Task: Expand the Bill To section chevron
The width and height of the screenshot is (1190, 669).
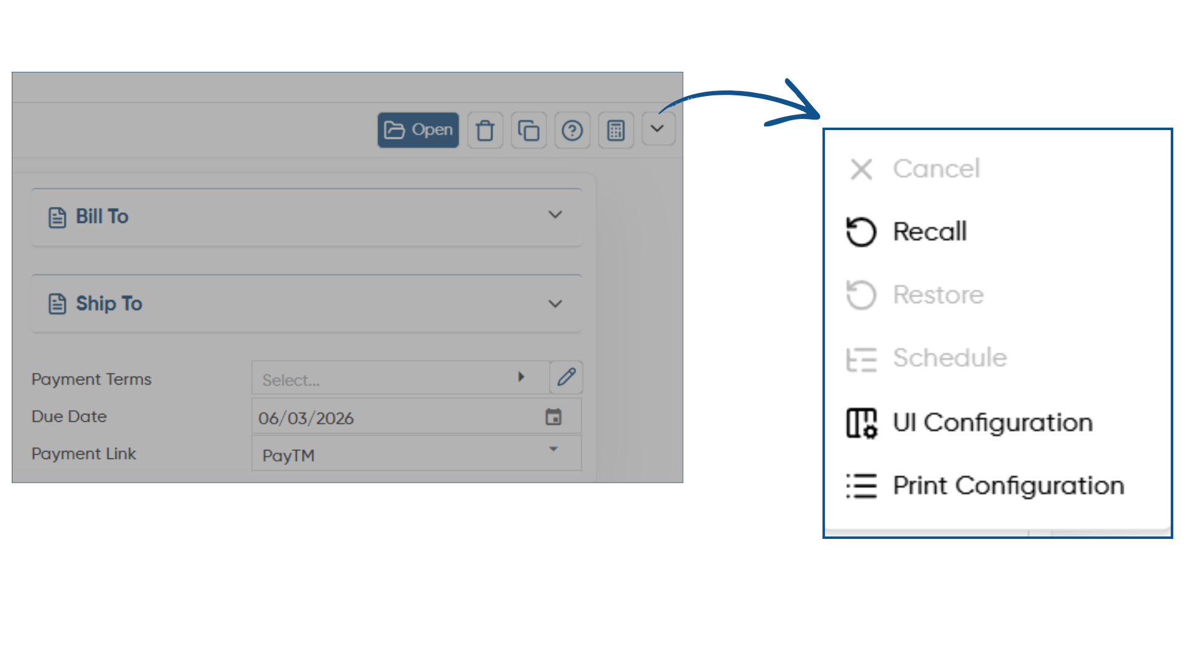Action: (555, 215)
